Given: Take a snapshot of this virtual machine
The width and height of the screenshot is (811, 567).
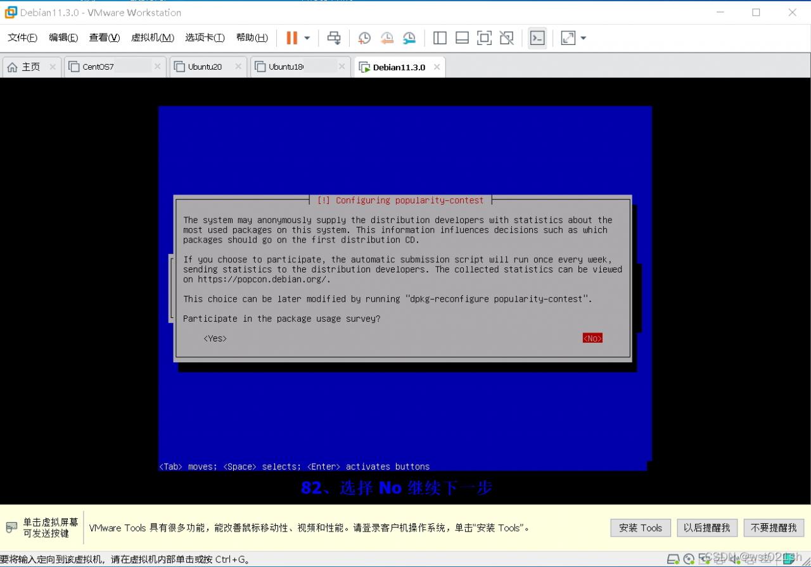Looking at the screenshot, I should click(364, 38).
